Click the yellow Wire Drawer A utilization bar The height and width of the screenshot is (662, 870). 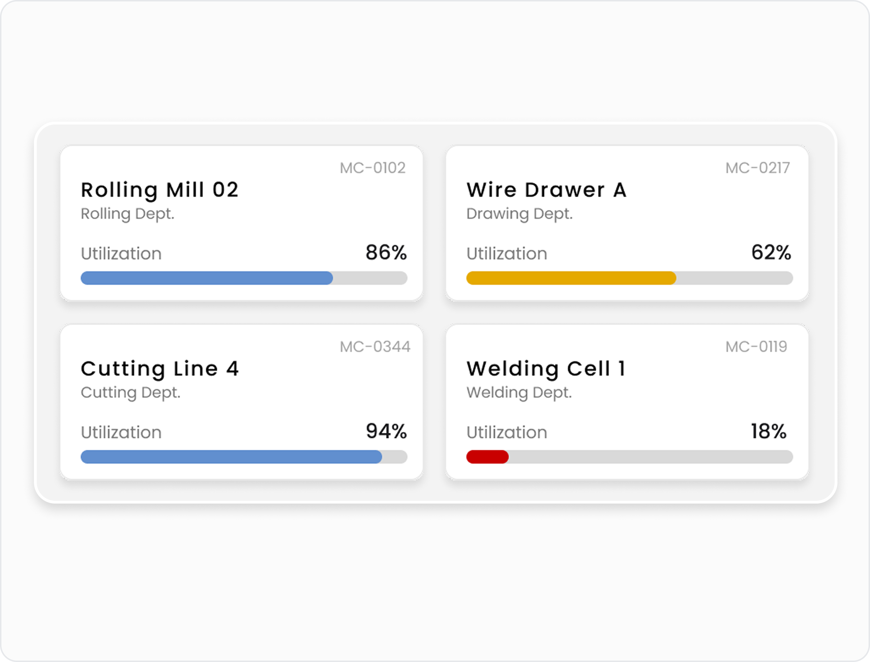click(x=571, y=278)
